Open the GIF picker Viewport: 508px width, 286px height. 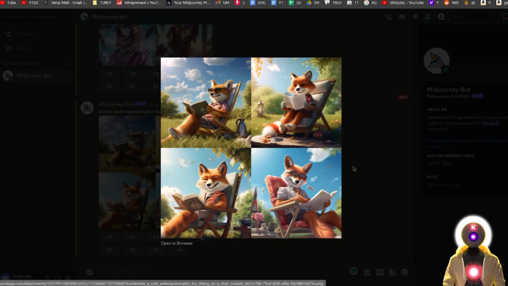tap(380, 273)
